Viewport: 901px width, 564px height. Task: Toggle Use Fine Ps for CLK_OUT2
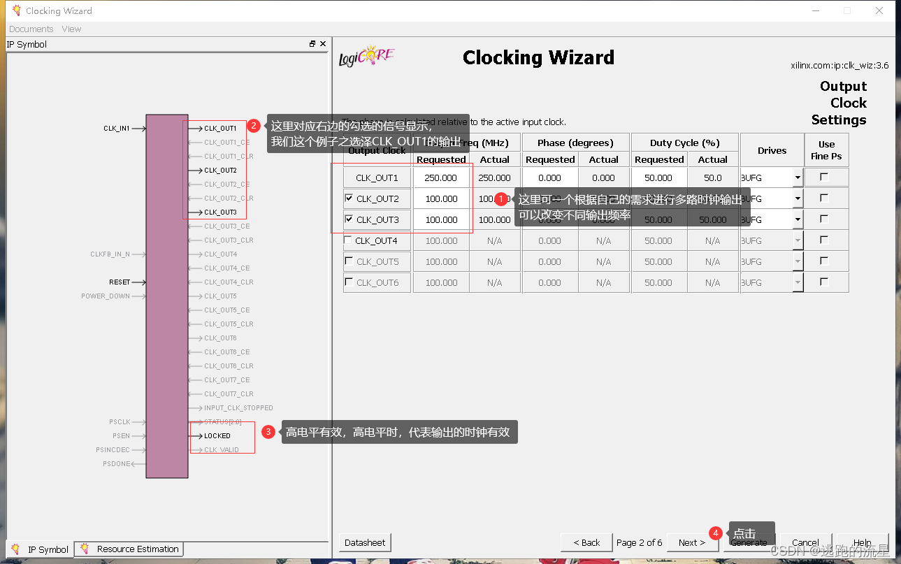pyautogui.click(x=824, y=198)
